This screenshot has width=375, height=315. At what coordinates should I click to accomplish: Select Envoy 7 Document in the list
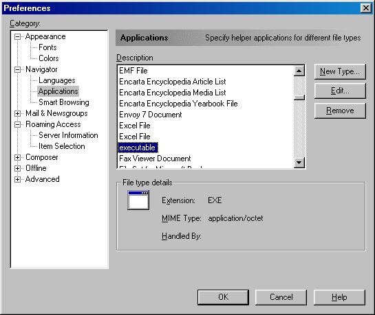tap(151, 115)
